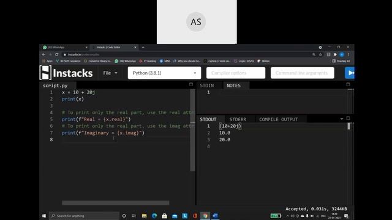Close the Instacks Code Editor tab
This screenshot has height=220, width=392.
135,47
